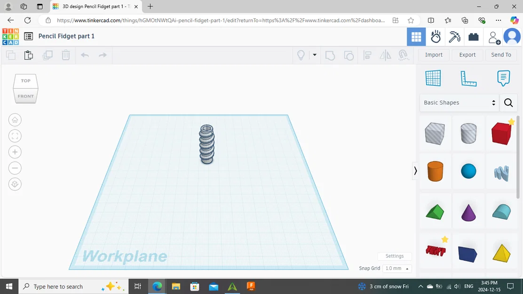Select the red Text shape
Image resolution: width=523 pixels, height=294 pixels.
436,250
